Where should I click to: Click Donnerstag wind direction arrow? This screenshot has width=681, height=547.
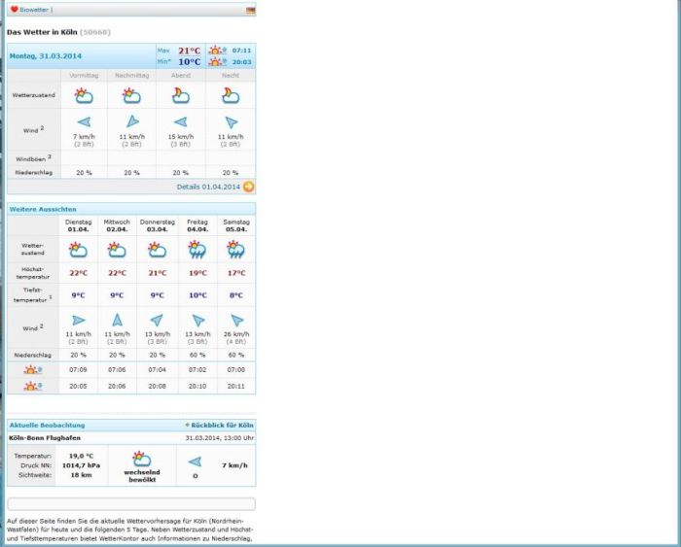pyautogui.click(x=157, y=320)
